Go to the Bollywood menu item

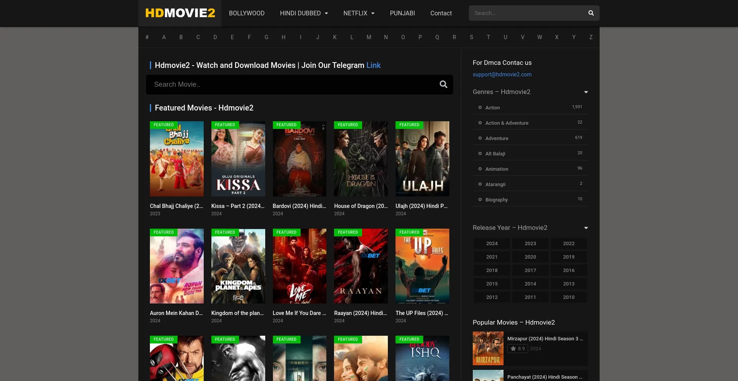tap(246, 13)
